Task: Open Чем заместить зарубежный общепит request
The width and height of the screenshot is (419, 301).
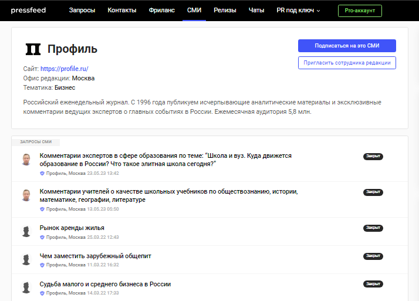Action: (96, 256)
